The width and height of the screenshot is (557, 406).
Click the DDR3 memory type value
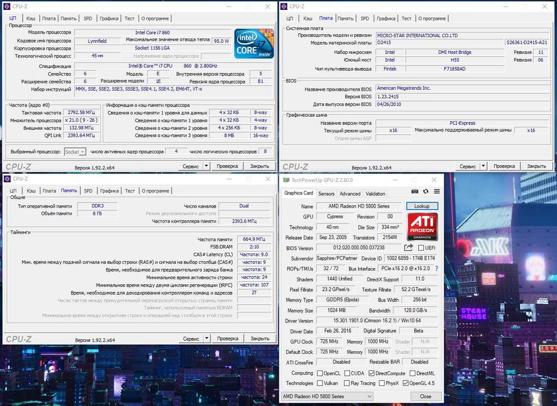pos(97,206)
